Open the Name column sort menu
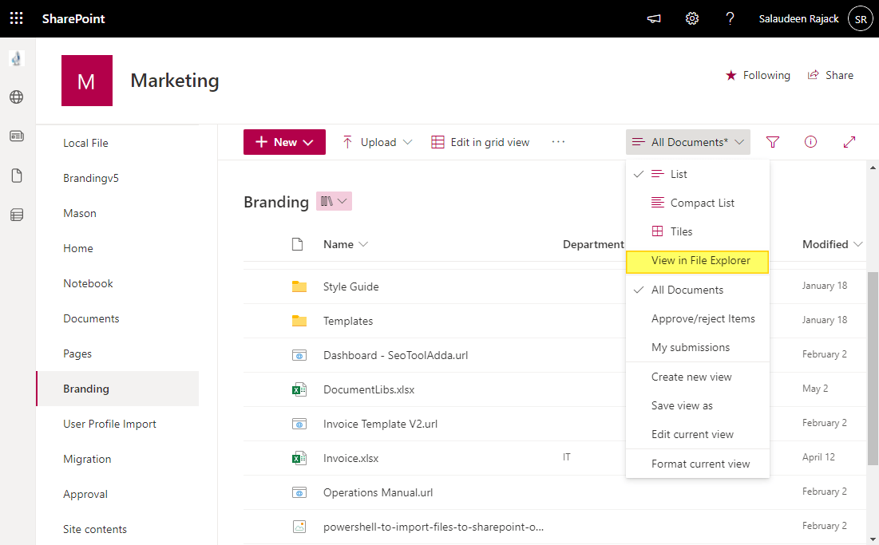 [345, 244]
